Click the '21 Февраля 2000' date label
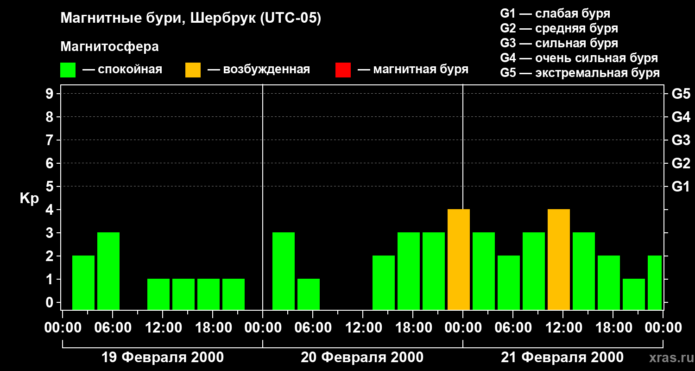The width and height of the screenshot is (695, 371). click(x=562, y=358)
